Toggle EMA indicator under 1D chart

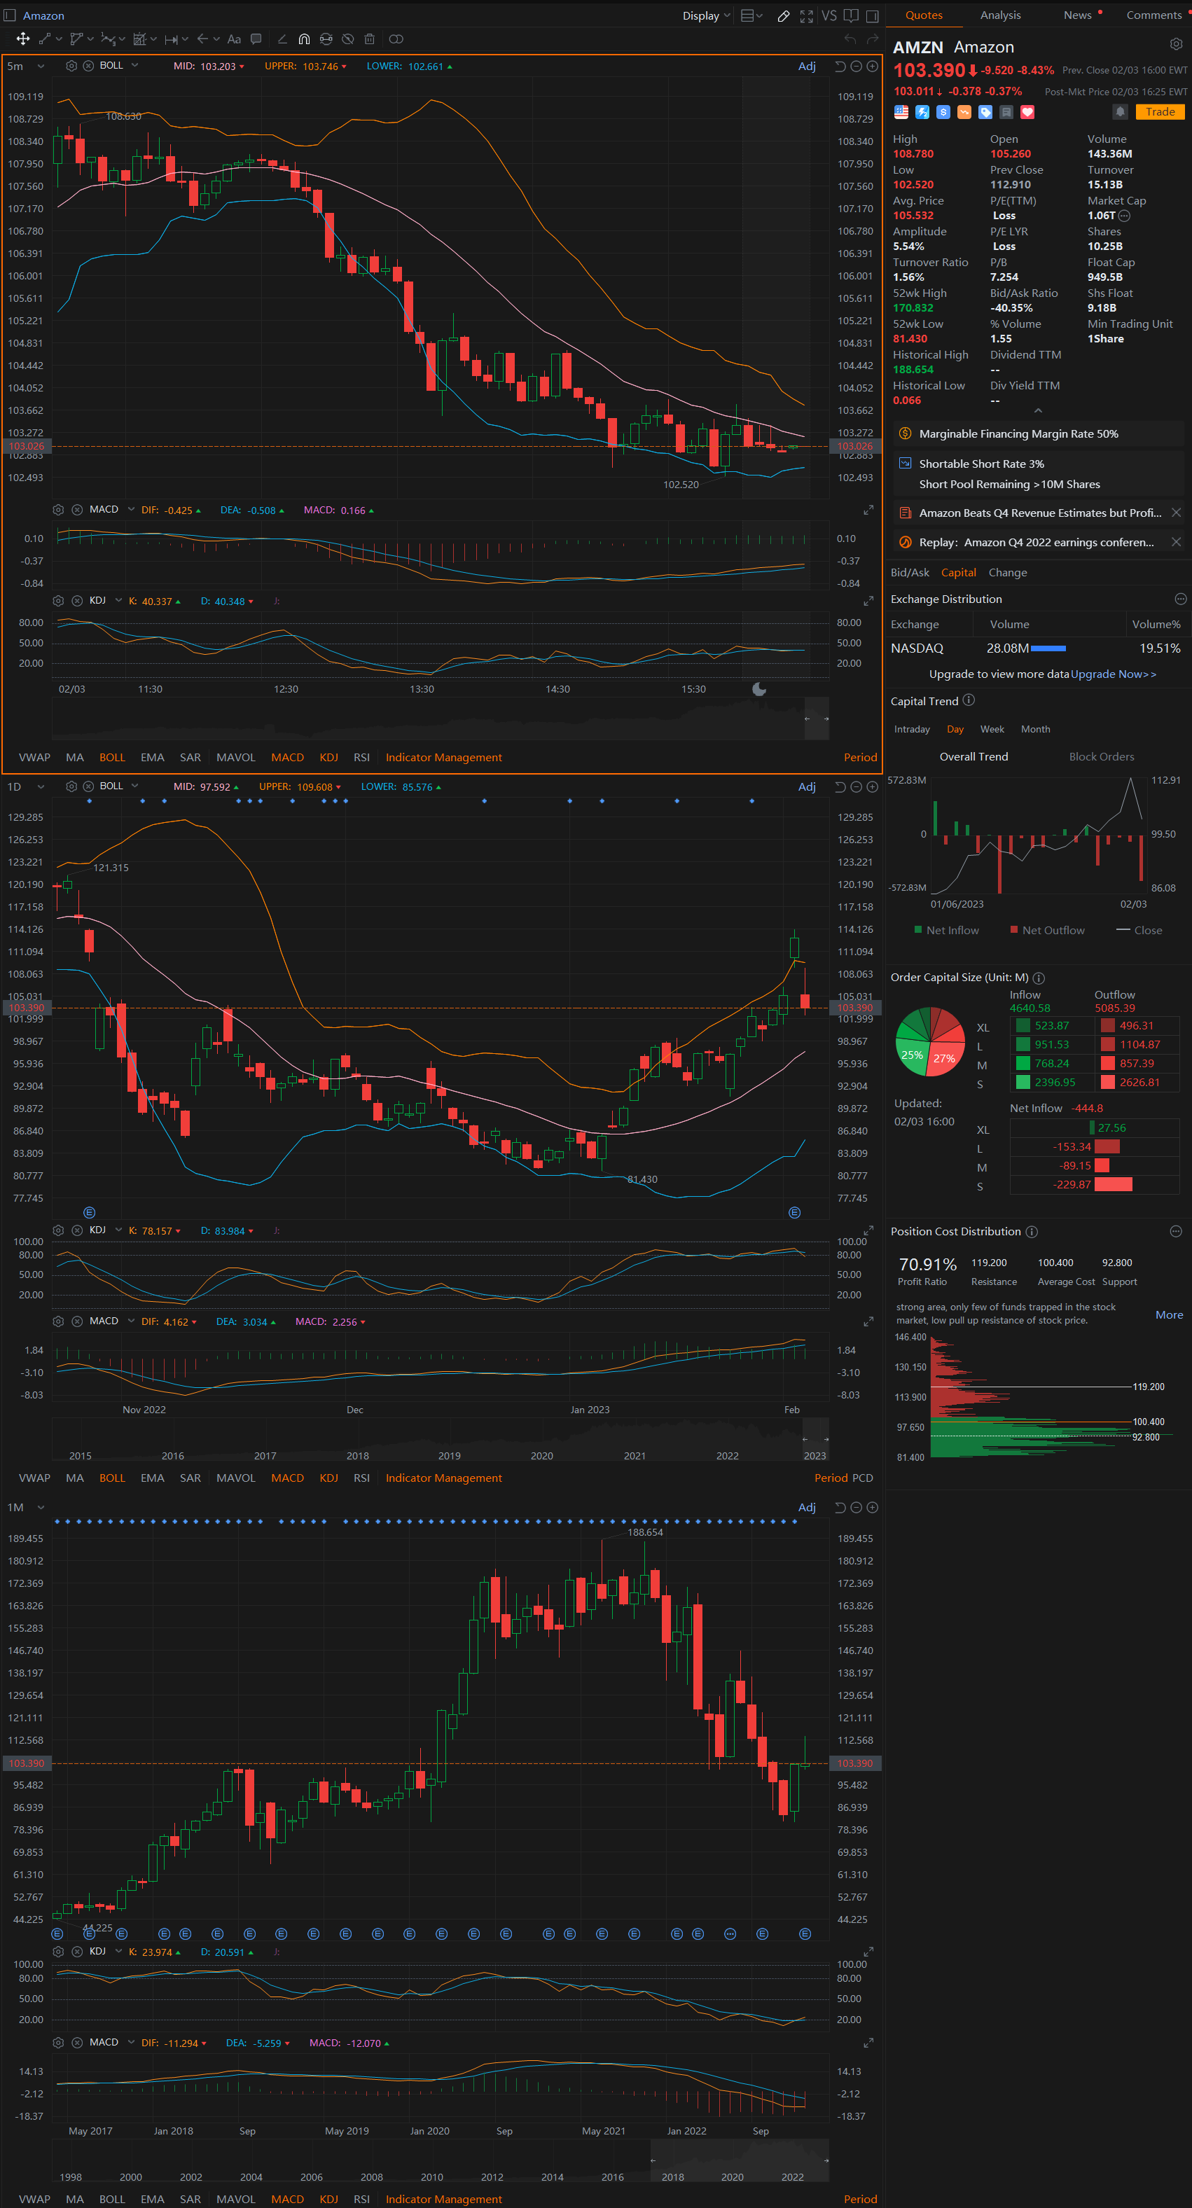[x=153, y=1478]
